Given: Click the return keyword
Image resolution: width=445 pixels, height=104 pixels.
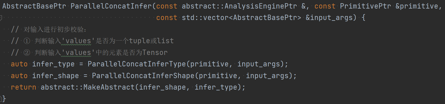Looking at the screenshot, I should [23, 87].
